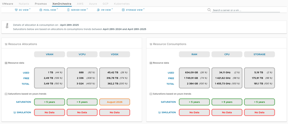The width and height of the screenshot is (288, 124).
Task: Click the STORAGE column header button
Action: click(259, 54)
